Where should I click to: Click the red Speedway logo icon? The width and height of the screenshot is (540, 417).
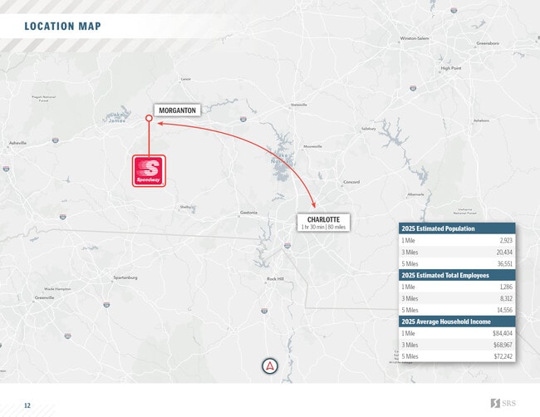pos(150,172)
